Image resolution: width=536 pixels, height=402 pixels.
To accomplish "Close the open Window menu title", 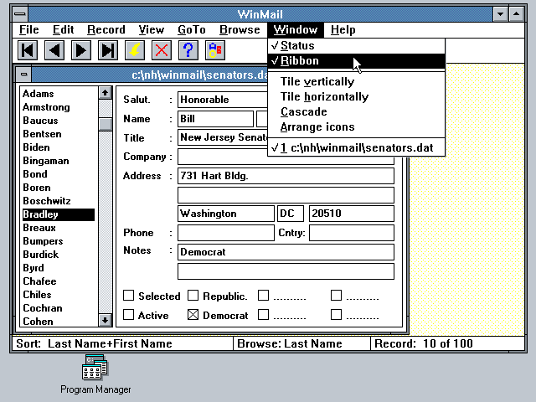I will 296,30.
